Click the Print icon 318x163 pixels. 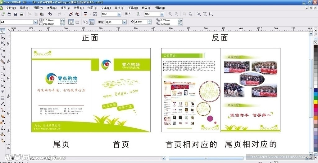(21, 14)
